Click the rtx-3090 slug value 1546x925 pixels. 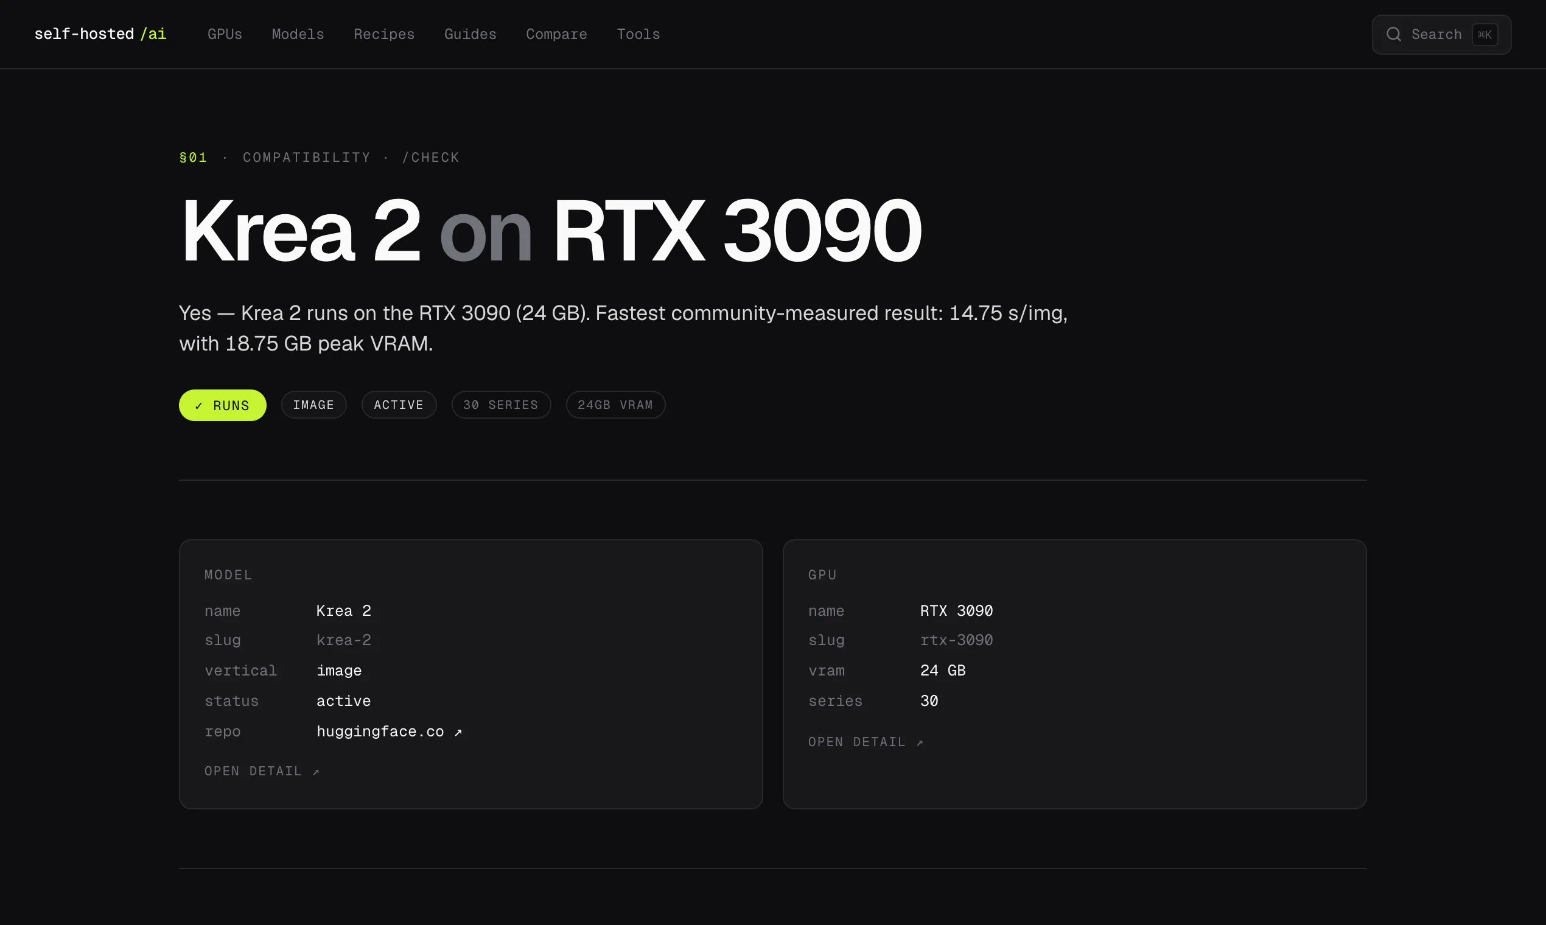pos(956,640)
